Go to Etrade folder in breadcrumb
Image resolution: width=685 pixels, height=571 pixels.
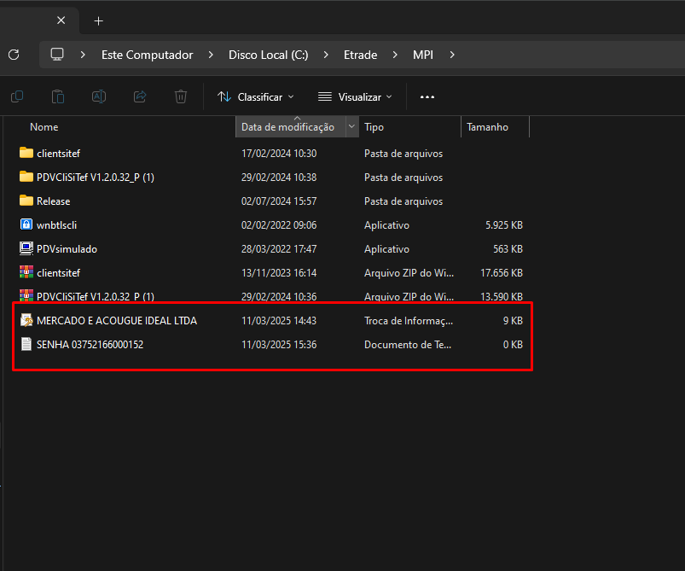pos(360,55)
